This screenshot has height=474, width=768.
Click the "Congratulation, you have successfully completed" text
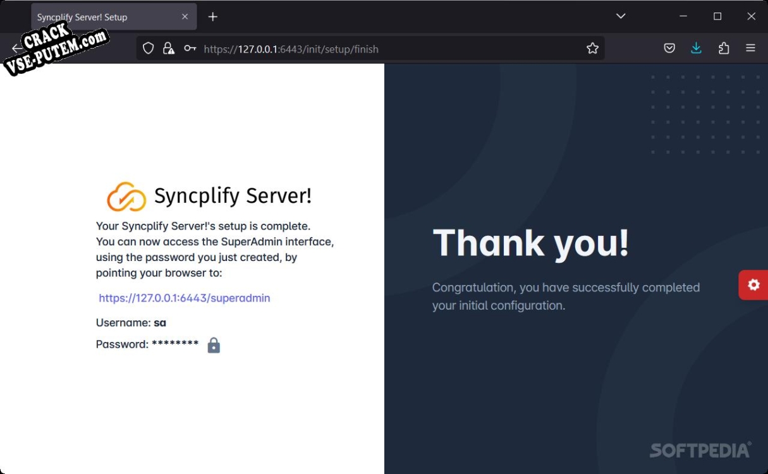coord(566,288)
